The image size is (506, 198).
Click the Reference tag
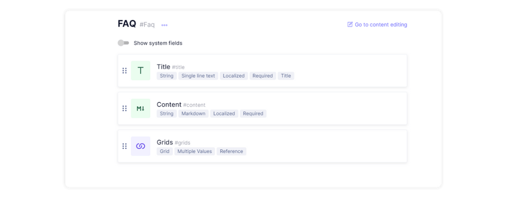231,151
